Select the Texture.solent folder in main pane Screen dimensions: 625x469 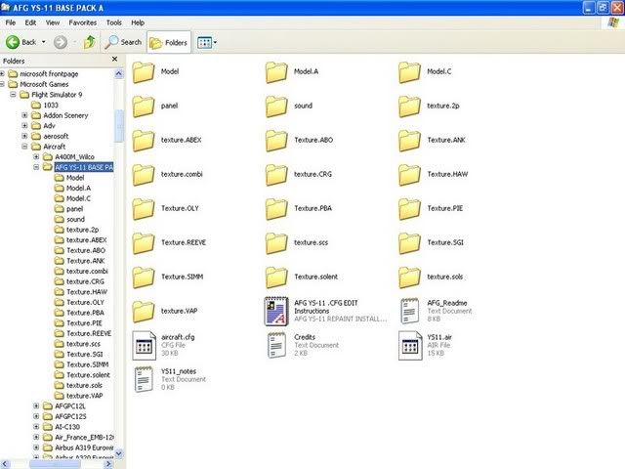[302, 277]
